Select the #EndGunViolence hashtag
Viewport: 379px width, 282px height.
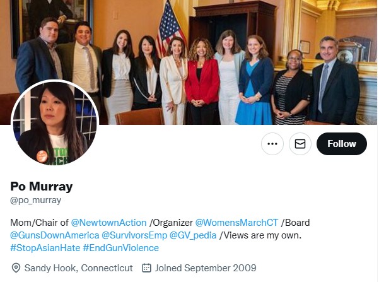[x=121, y=248]
